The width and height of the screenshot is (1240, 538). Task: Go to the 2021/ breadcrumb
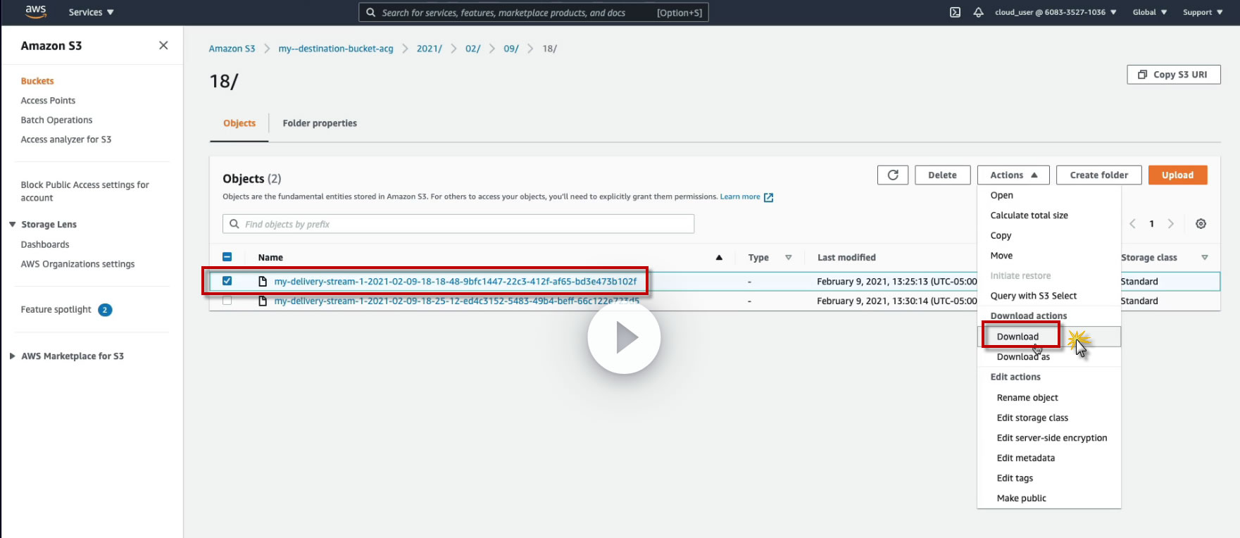click(429, 49)
